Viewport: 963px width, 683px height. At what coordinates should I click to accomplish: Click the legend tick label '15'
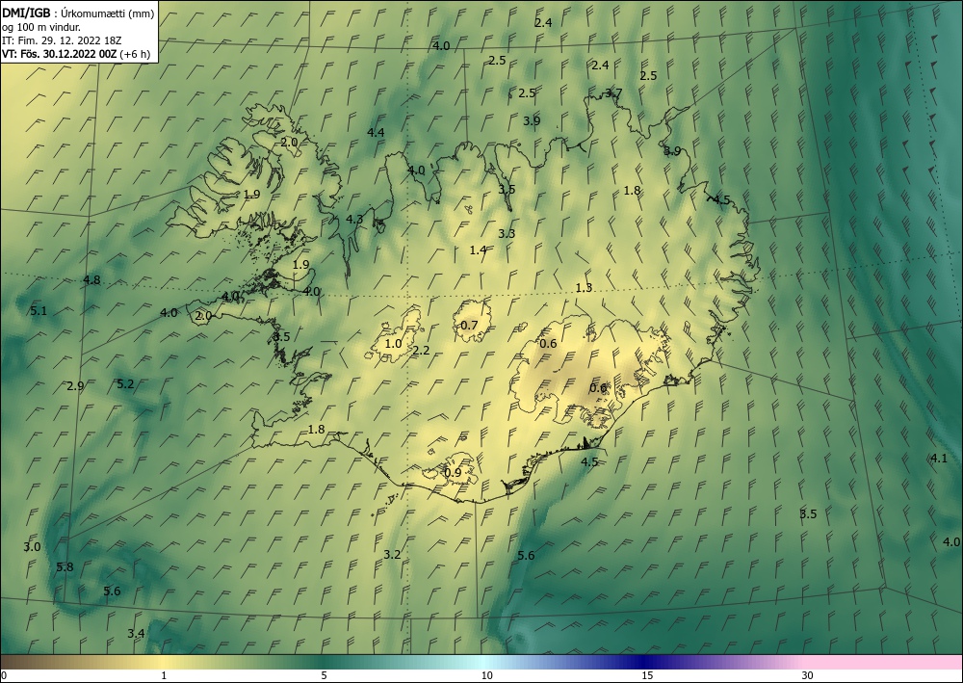click(647, 675)
